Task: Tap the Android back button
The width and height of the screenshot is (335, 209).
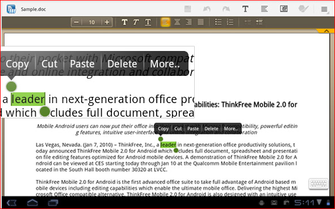Action: [x=11, y=203]
